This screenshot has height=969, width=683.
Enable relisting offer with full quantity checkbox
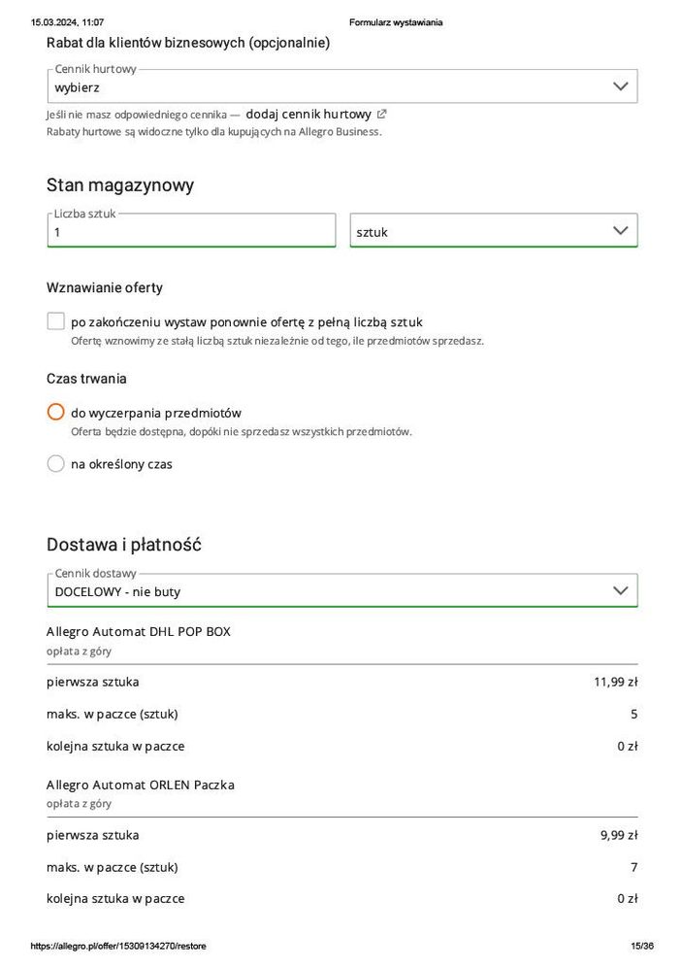point(56,321)
